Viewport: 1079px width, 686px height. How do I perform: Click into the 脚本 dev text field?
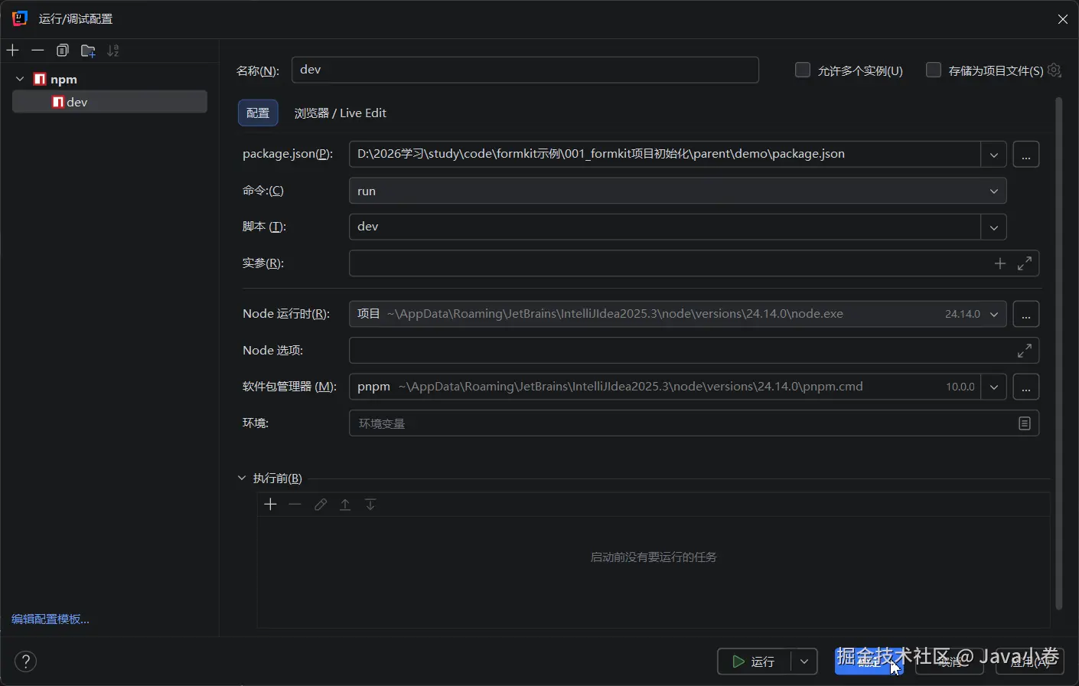[x=665, y=227]
